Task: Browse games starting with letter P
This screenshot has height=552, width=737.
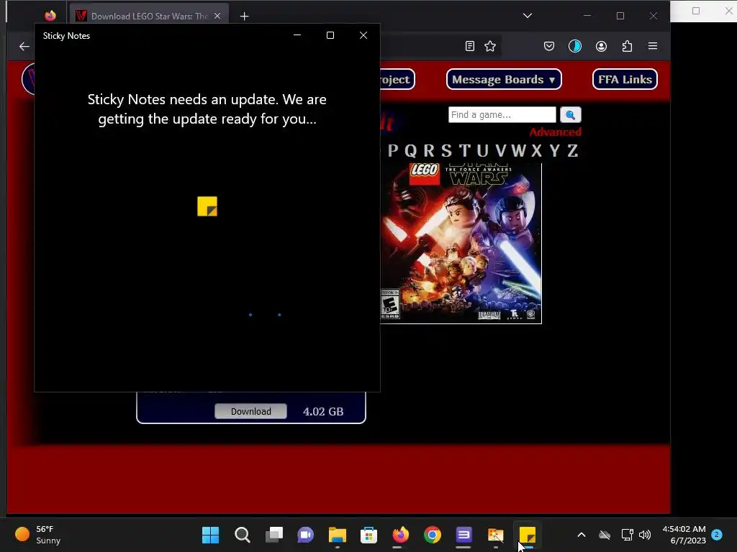Action: (x=393, y=151)
